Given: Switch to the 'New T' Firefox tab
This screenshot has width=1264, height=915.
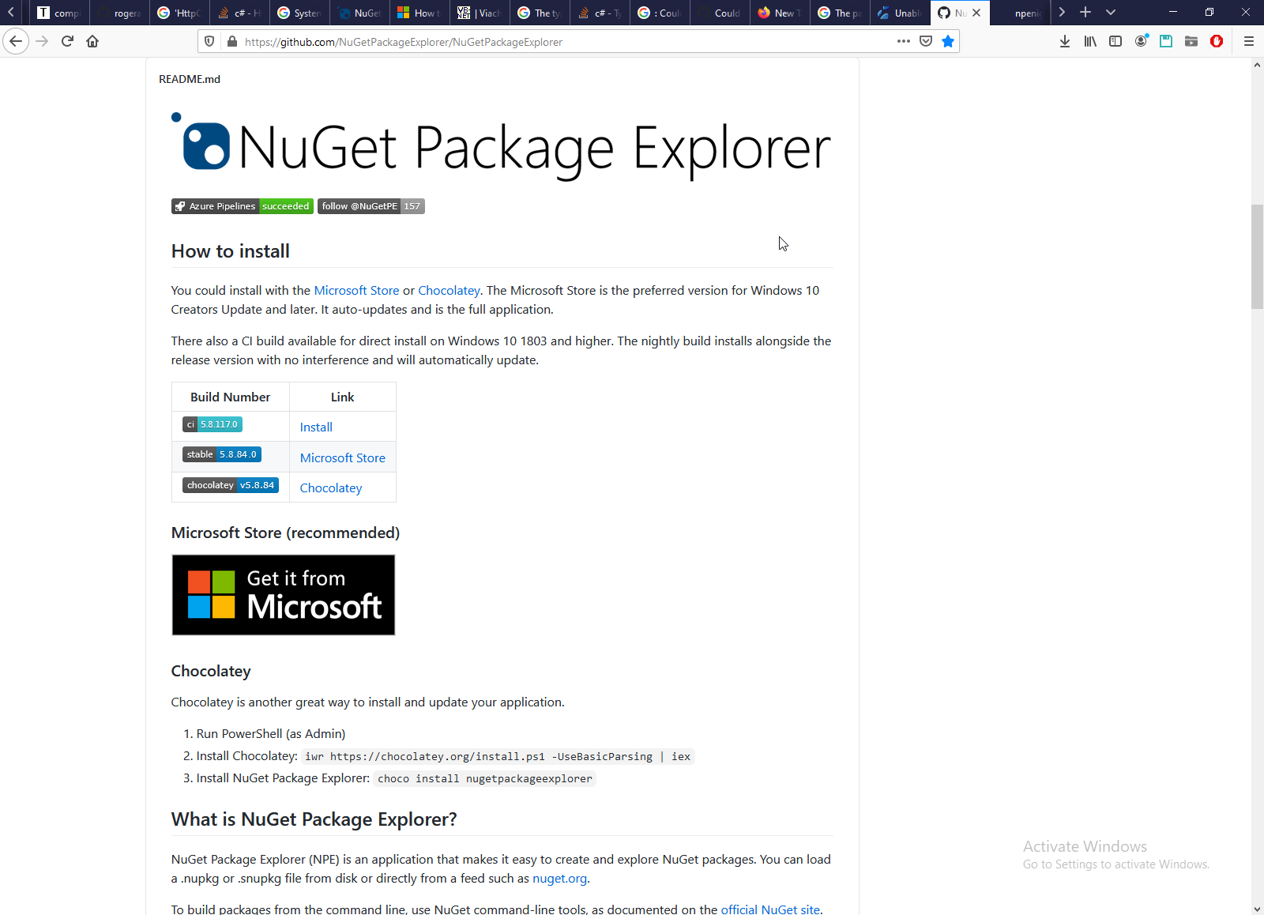Looking at the screenshot, I should [779, 13].
